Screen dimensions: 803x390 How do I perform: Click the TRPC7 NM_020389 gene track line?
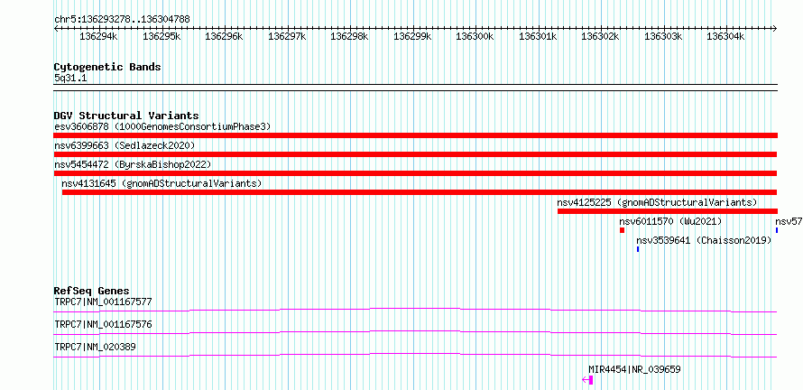tap(415, 355)
